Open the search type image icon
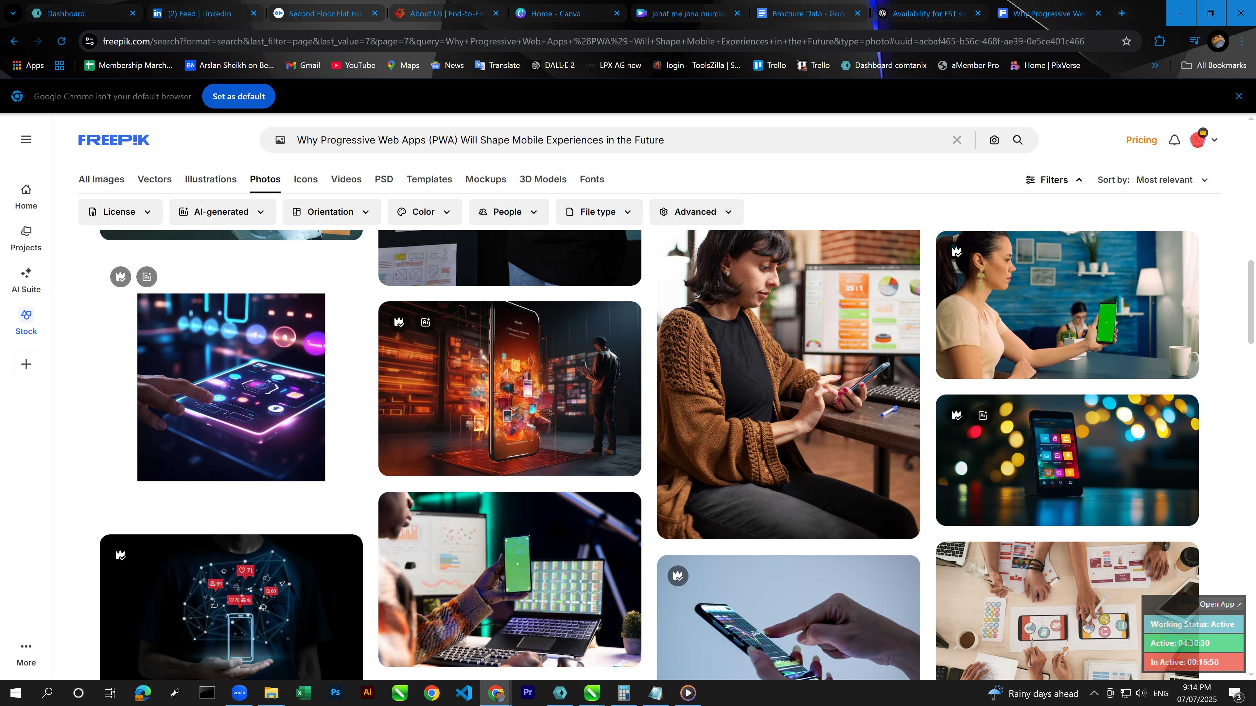The width and height of the screenshot is (1256, 706). (x=280, y=140)
